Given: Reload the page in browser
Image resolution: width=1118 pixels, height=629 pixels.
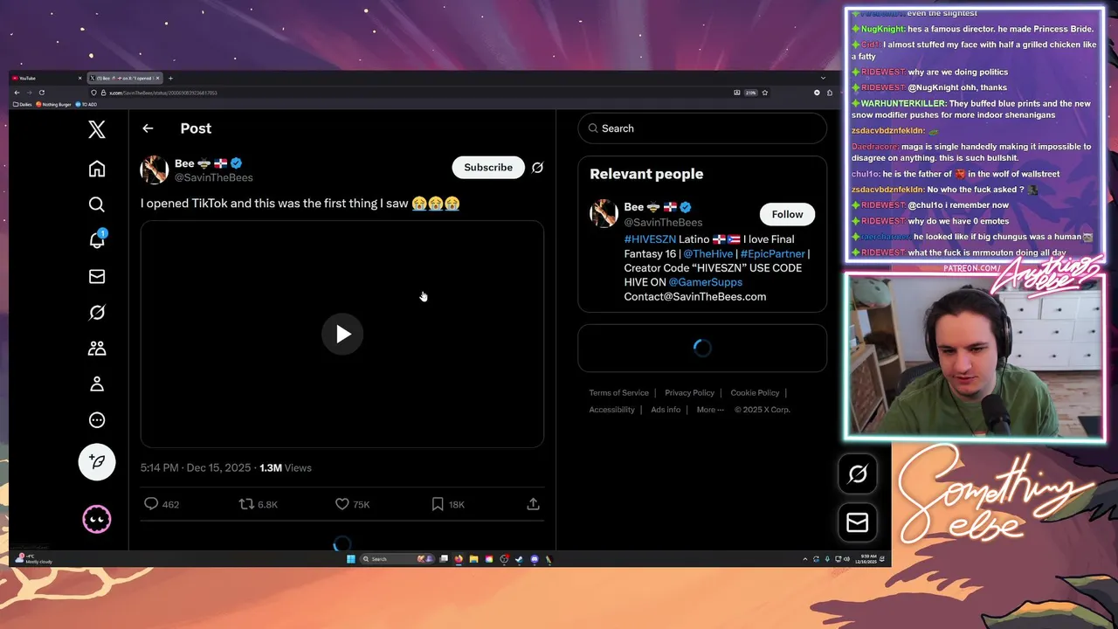Looking at the screenshot, I should (x=41, y=93).
